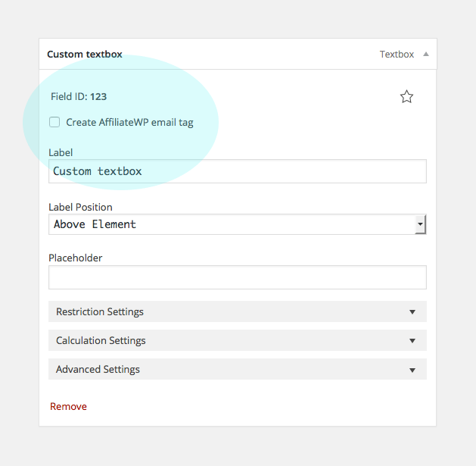Click the red Remove link
476x466 pixels.
click(x=68, y=406)
